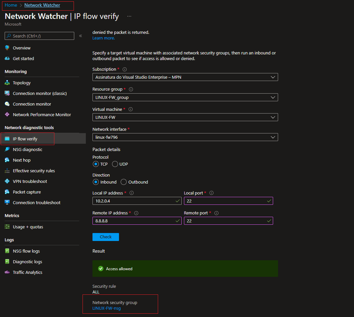Click the Packet capture icon

coord(7,192)
